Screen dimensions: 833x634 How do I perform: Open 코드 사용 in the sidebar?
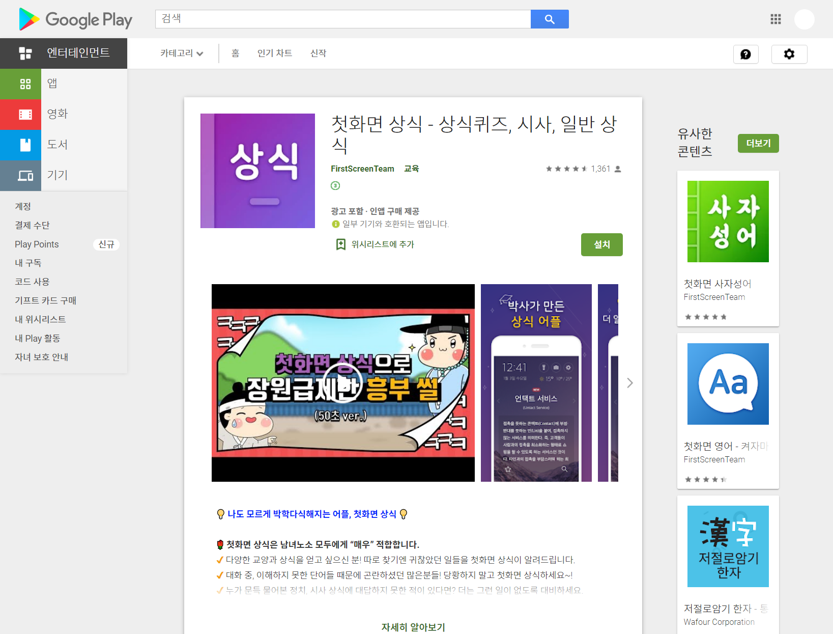pos(32,282)
